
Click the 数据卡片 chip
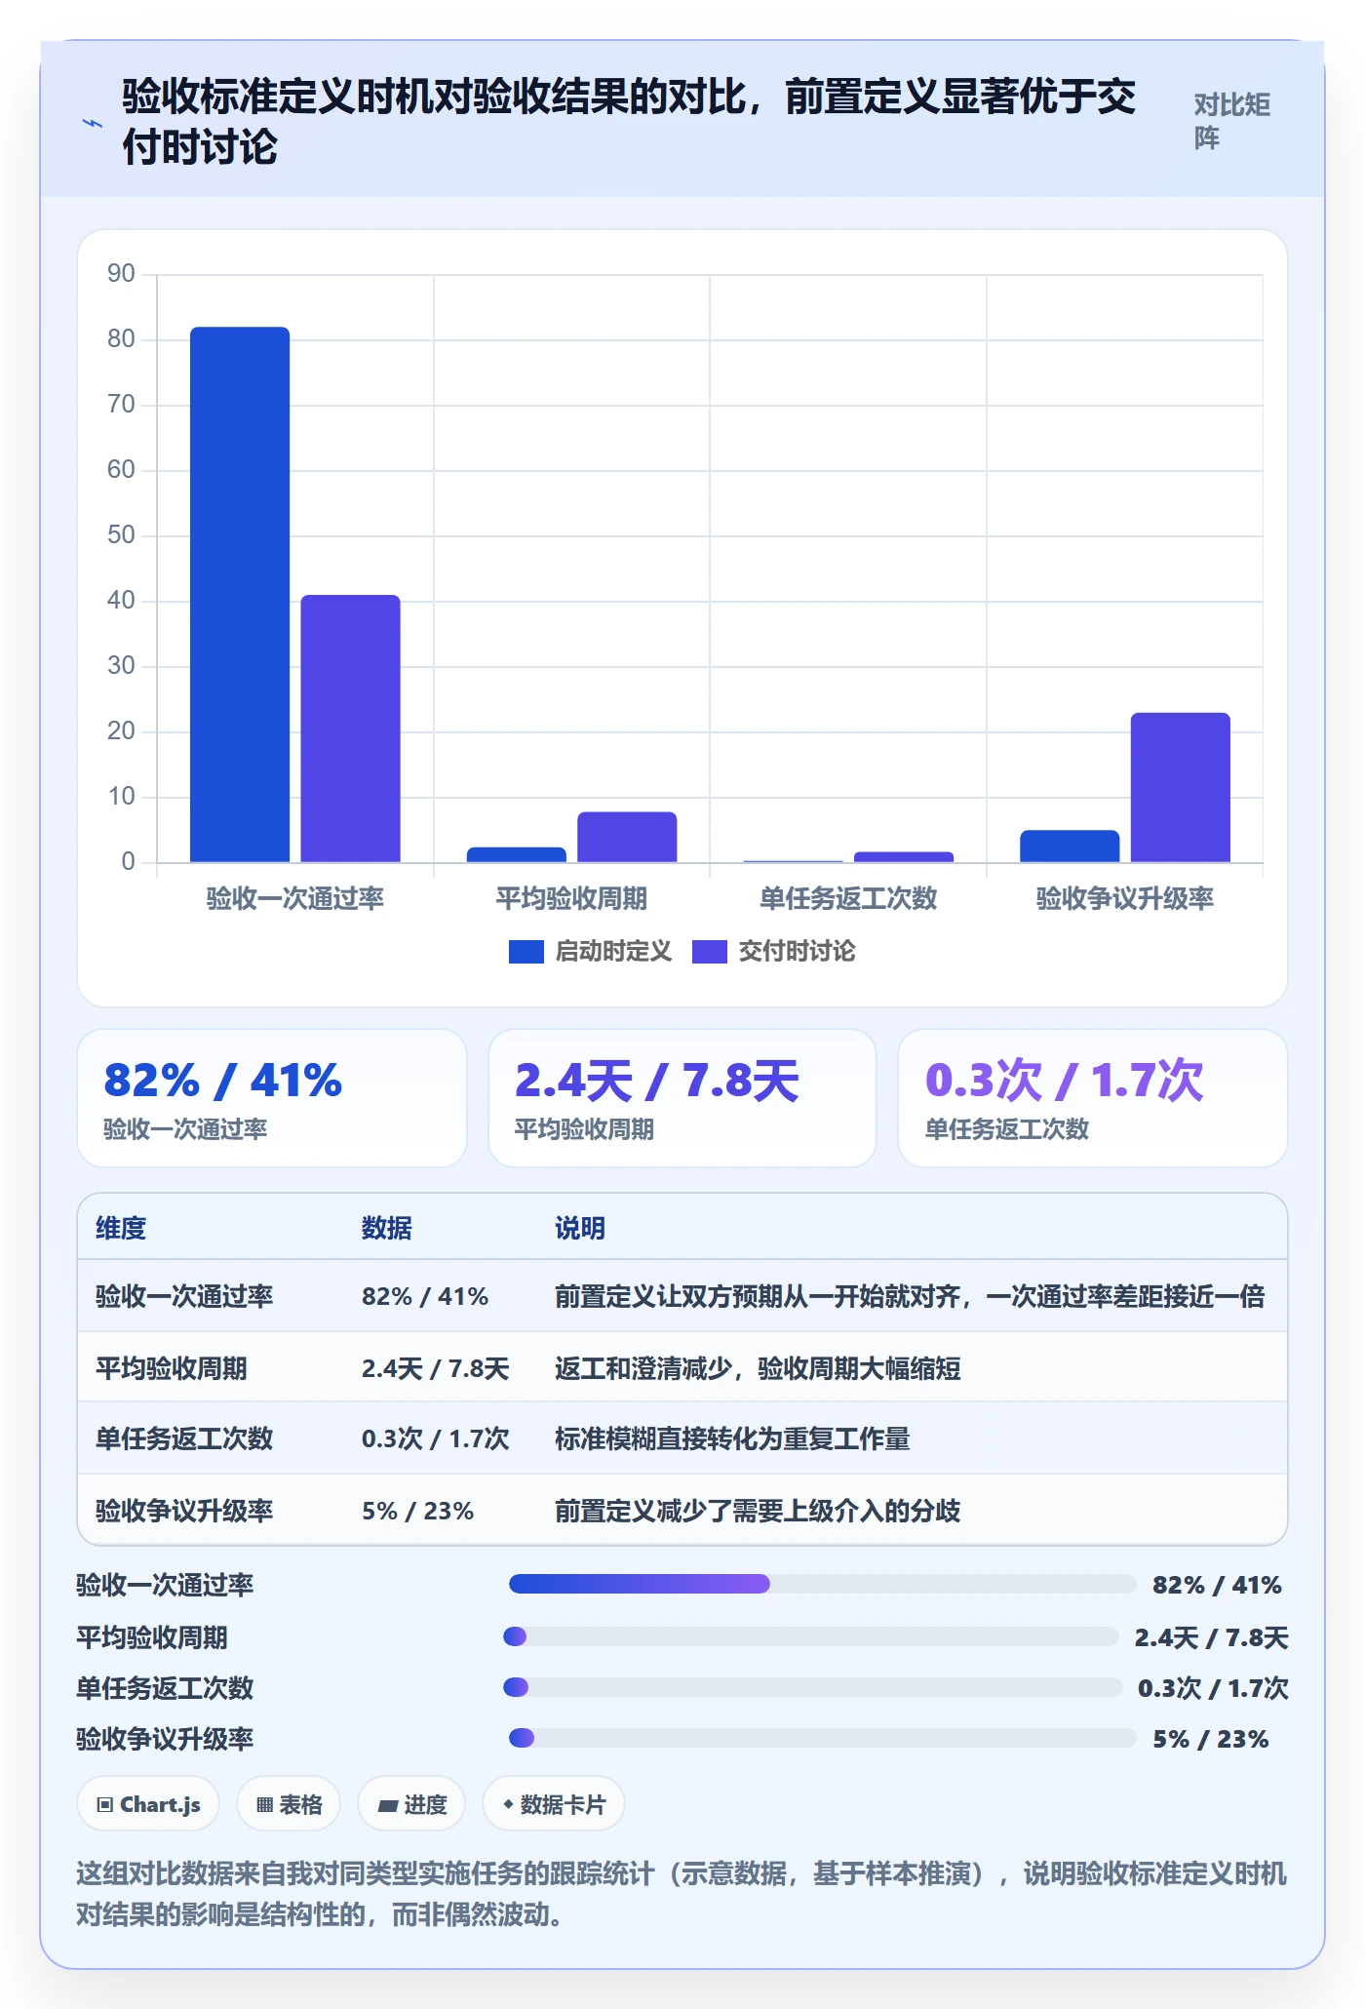tap(554, 1804)
